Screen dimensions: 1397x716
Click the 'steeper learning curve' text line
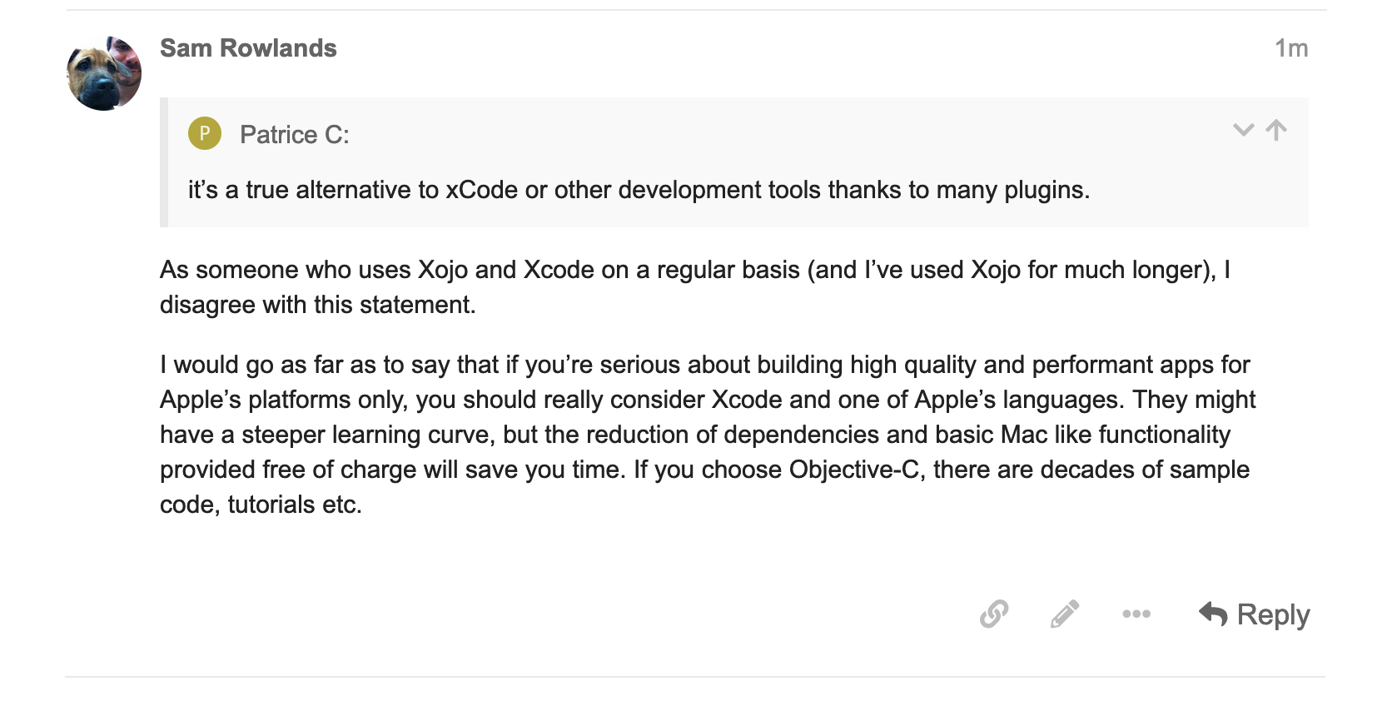click(695, 435)
